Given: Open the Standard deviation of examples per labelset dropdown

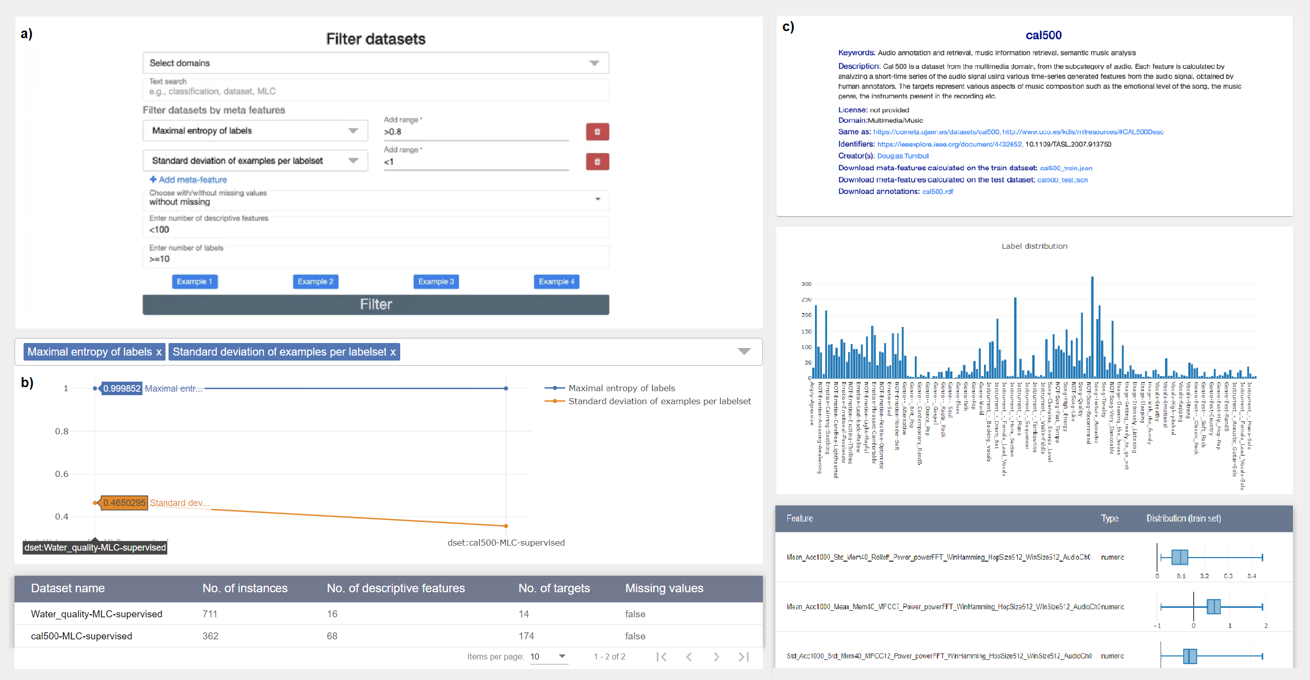Looking at the screenshot, I should 255,160.
